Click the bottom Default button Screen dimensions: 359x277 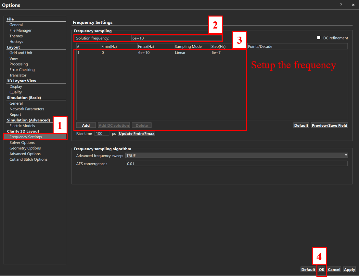(308, 270)
